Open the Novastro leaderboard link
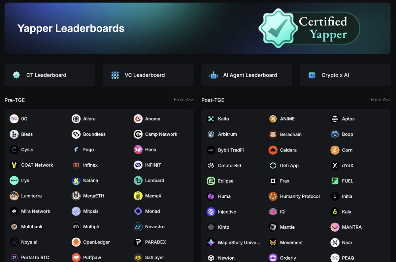The width and height of the screenshot is (396, 262). (x=149, y=227)
